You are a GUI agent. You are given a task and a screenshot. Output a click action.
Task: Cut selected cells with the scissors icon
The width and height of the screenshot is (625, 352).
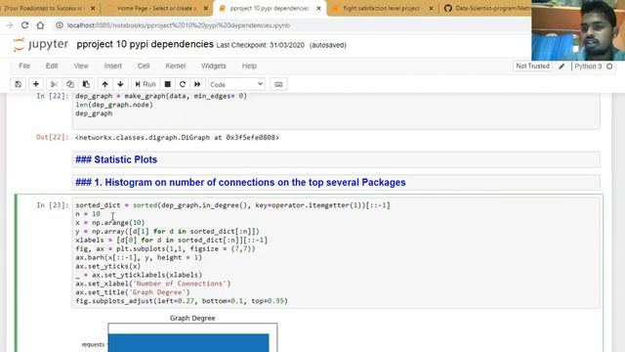point(54,84)
